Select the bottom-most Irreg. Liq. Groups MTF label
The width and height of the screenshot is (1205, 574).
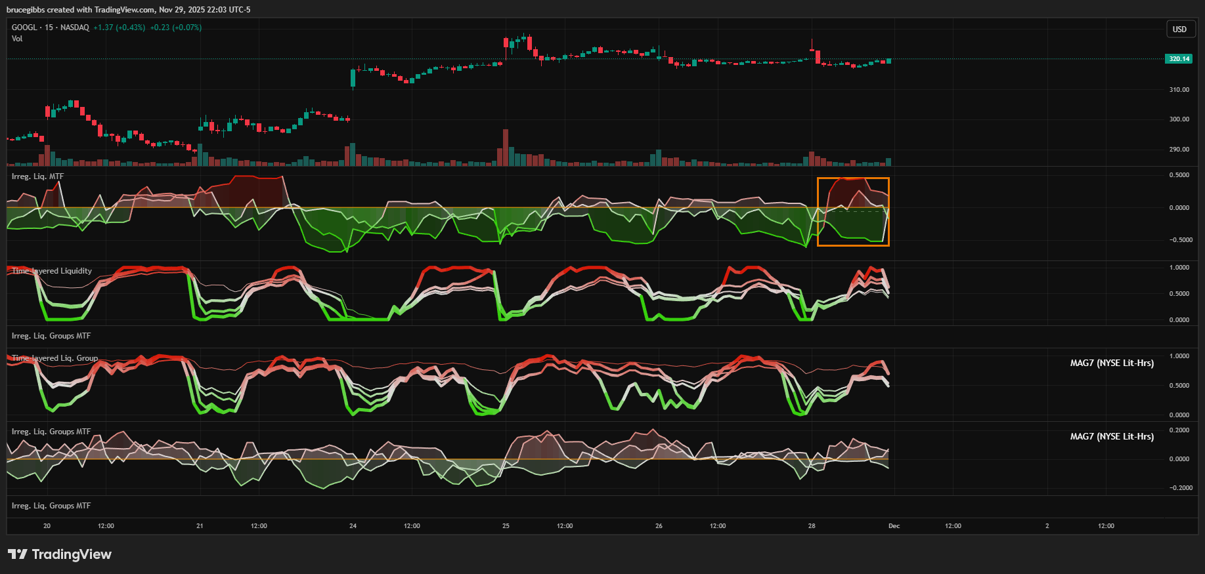[51, 506]
